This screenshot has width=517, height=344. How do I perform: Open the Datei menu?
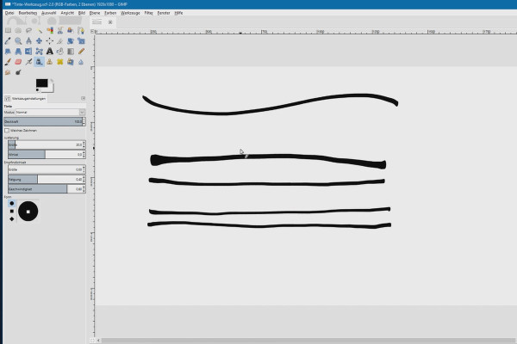click(9, 13)
